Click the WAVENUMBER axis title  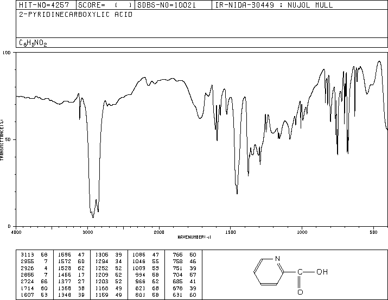click(194, 237)
